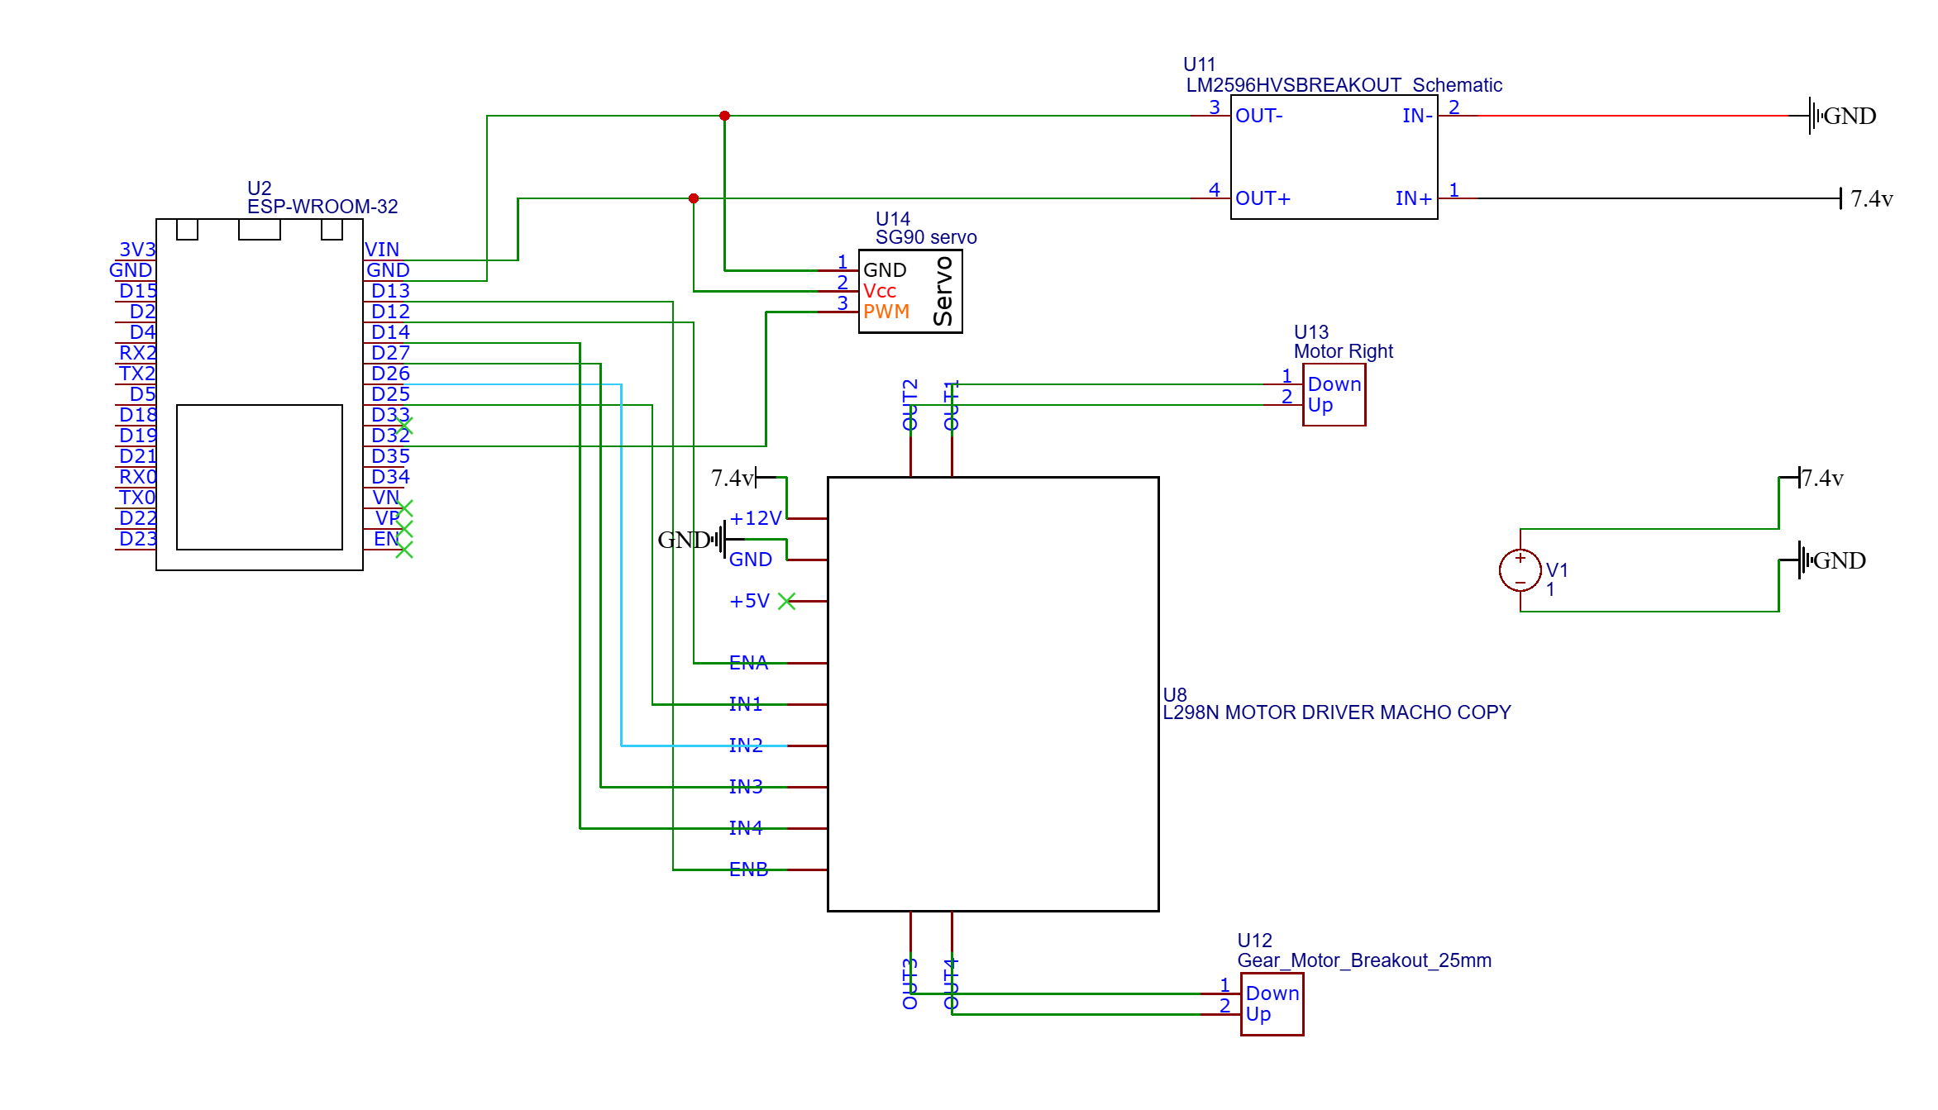
Task: Select the Up pin of Gear Motor U12
Action: (x=1258, y=1014)
